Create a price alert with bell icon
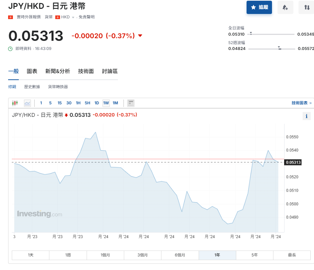Screen dimensions: 314x270 [x=285, y=7]
